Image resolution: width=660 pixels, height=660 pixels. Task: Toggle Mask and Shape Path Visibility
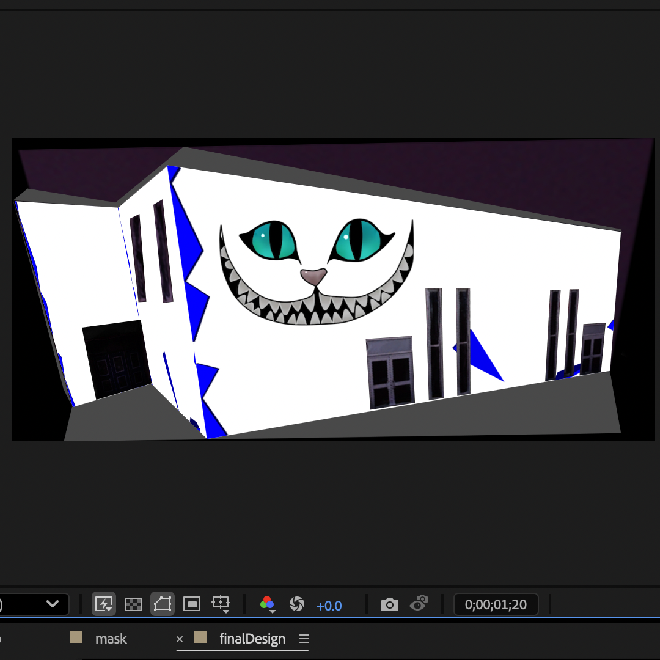coord(162,604)
